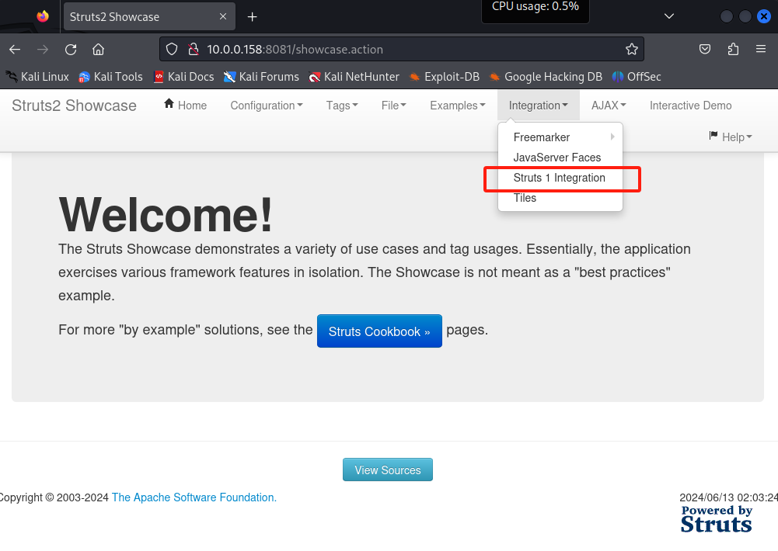The image size is (778, 551).
Task: Click the Firefox logo in tab bar
Action: coord(44,16)
